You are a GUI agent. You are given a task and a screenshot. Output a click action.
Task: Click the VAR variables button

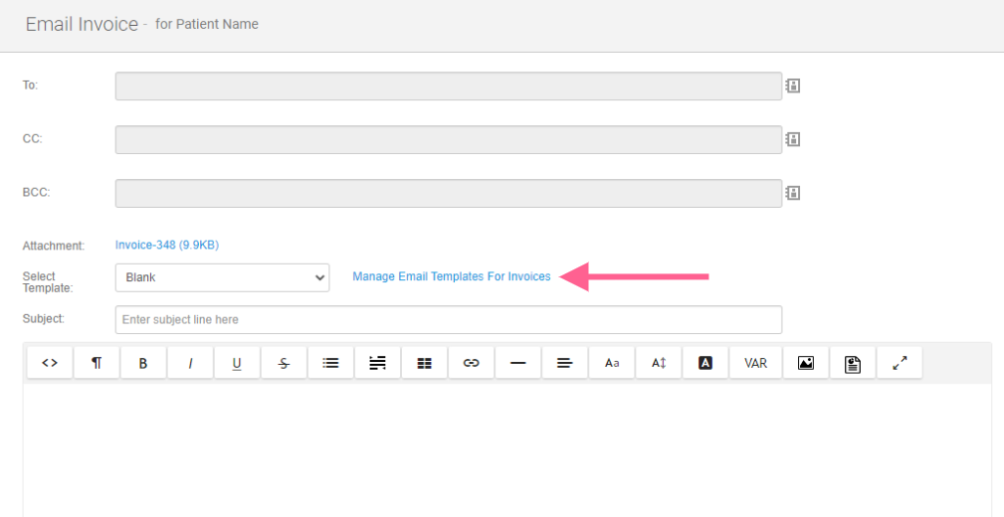pyautogui.click(x=755, y=363)
